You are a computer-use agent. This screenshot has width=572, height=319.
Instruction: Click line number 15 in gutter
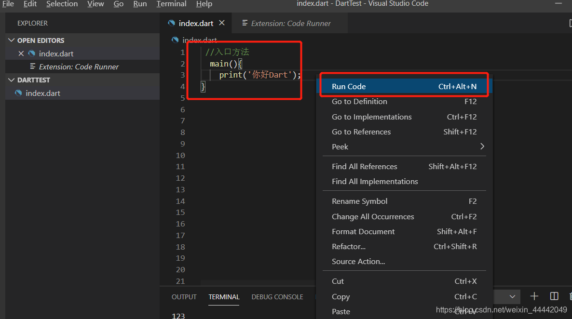(180, 212)
